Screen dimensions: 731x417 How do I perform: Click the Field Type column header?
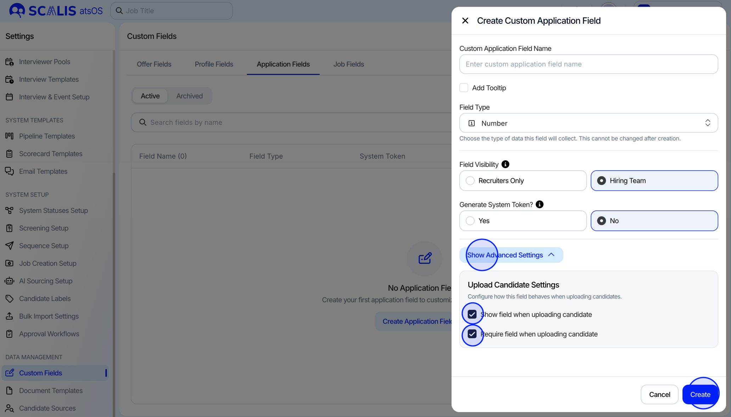(266, 156)
